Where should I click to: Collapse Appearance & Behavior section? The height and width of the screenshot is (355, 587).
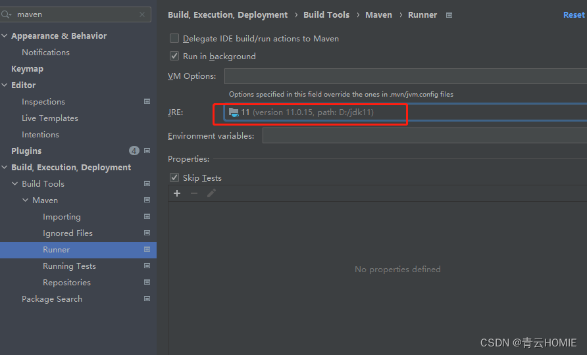pos(5,36)
